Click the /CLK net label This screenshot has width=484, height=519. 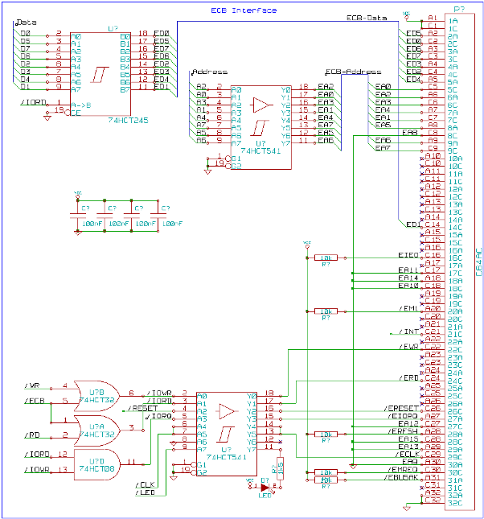[146, 484]
